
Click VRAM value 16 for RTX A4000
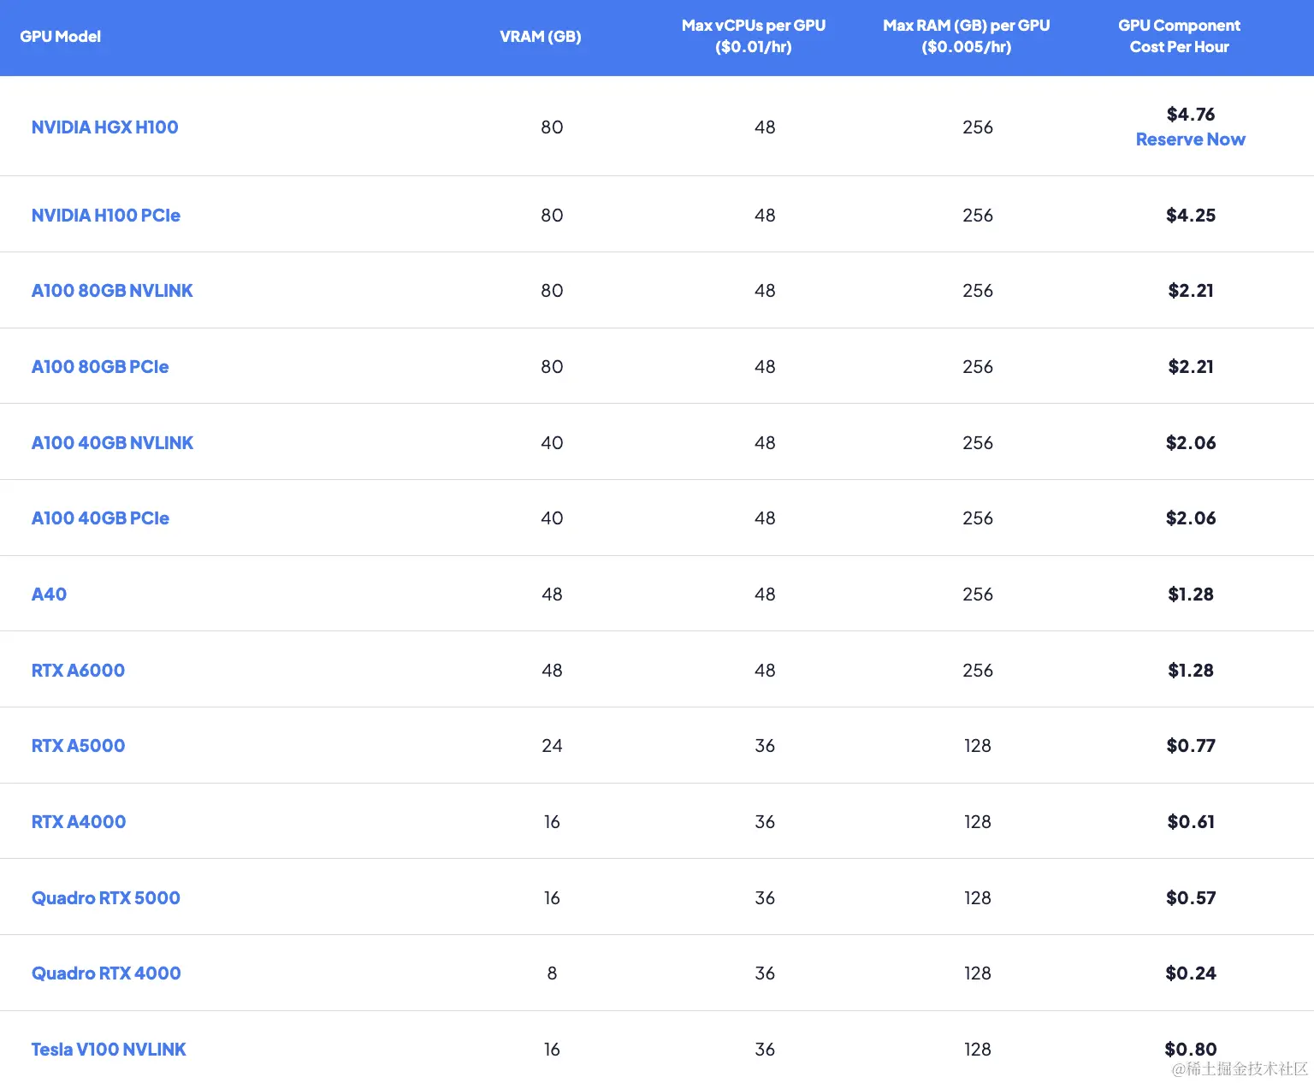tap(552, 821)
